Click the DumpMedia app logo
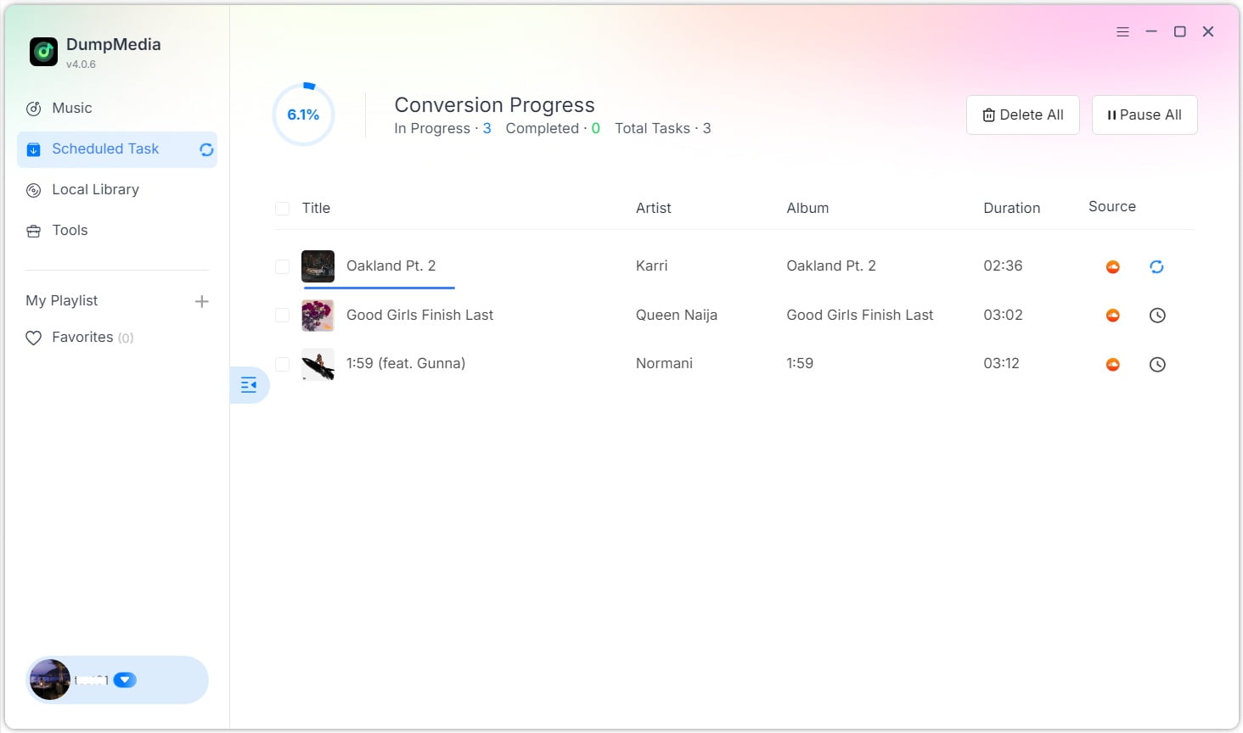 click(43, 52)
